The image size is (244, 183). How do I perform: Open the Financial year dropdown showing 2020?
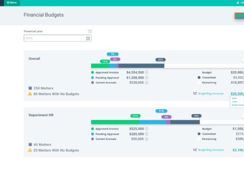(x=58, y=38)
